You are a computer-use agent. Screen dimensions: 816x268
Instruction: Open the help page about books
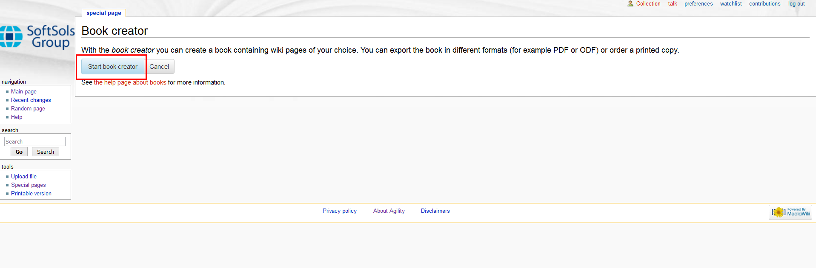pos(130,82)
